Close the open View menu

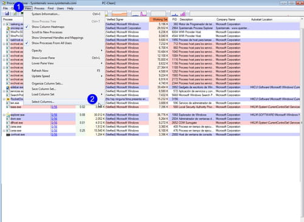28,9
